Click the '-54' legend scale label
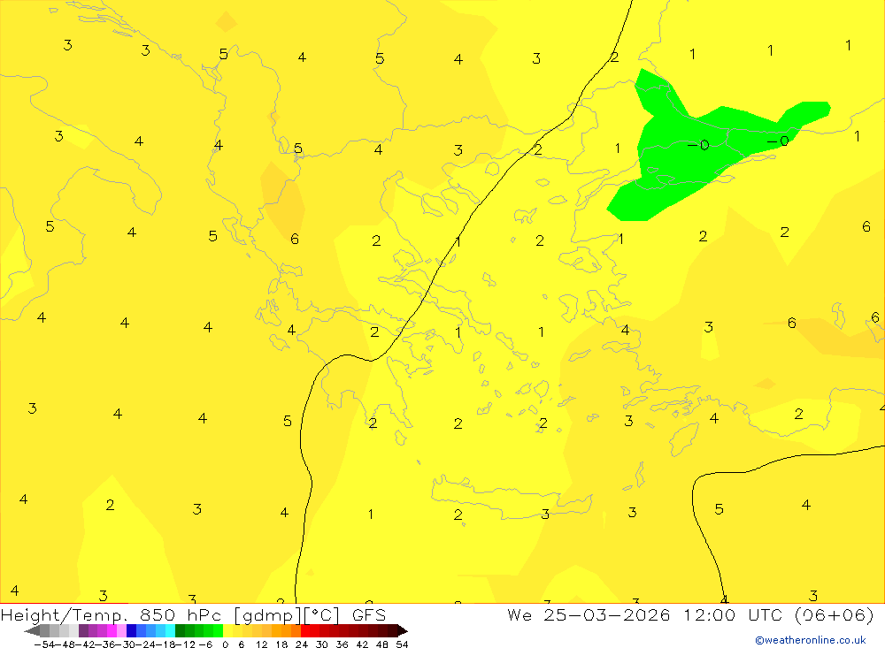Image resolution: width=885 pixels, height=648 pixels. (43, 644)
